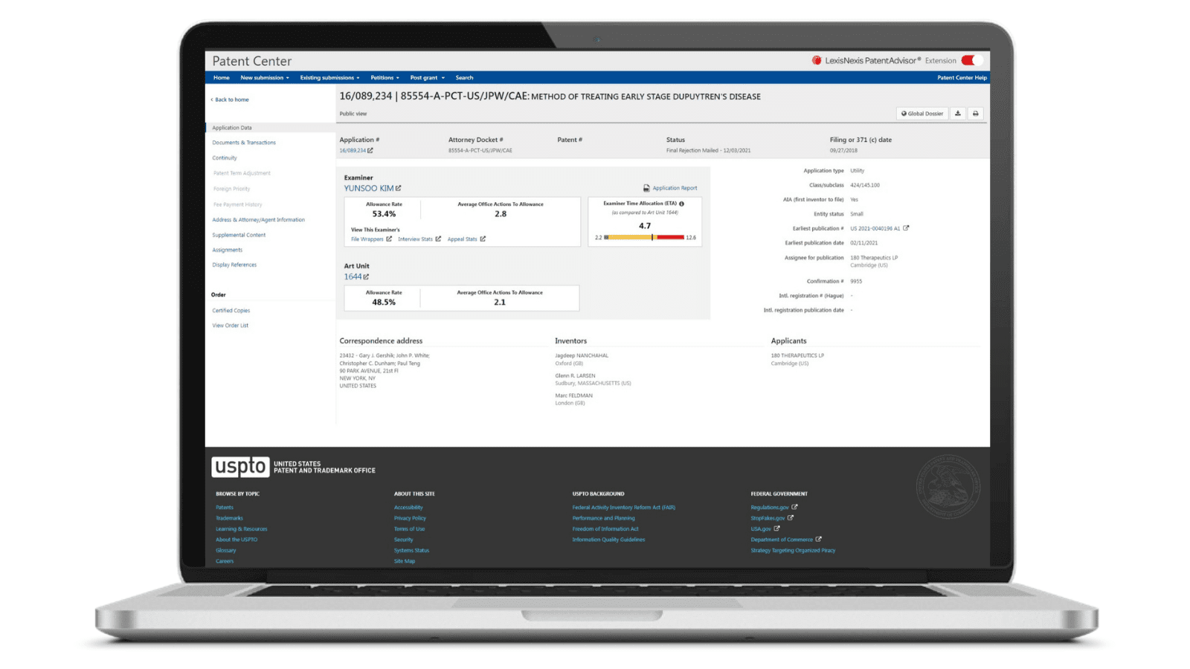Expand the Post grant menu
This screenshot has width=1190, height=669.
[x=427, y=77]
